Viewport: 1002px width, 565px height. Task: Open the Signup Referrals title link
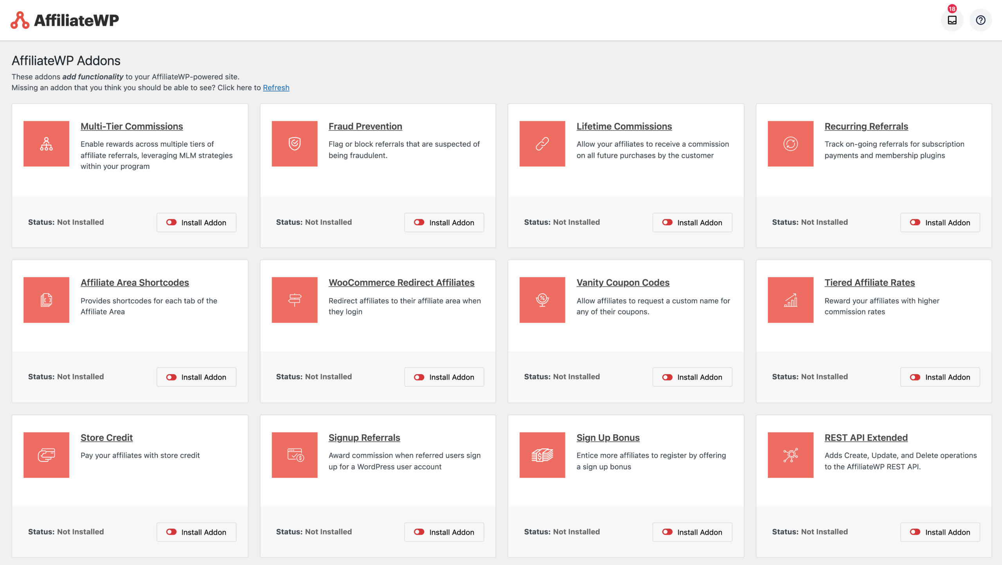(x=364, y=438)
